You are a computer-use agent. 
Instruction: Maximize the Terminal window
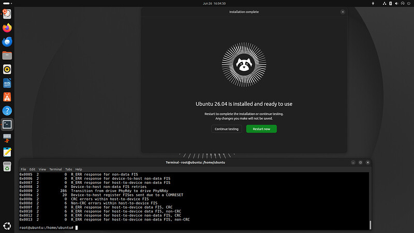pos(360,163)
